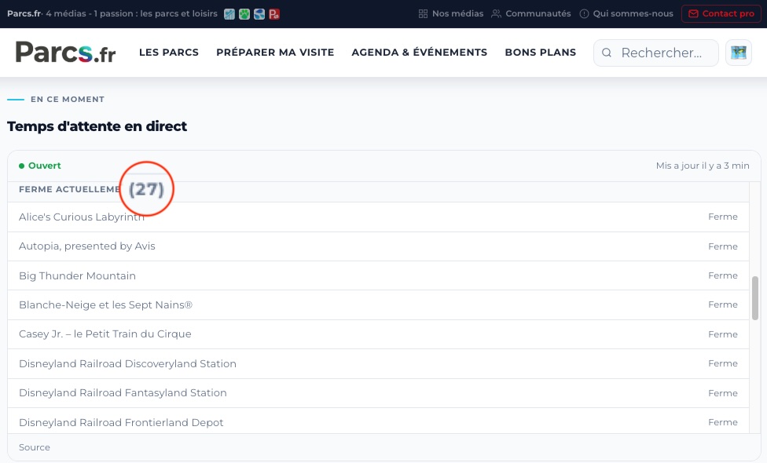This screenshot has height=463, width=767.
Task: Click the green paw print media icon
Action: tap(244, 14)
